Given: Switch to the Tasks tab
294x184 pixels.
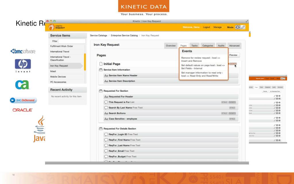Looking at the screenshot, I should pyautogui.click(x=194, y=46).
